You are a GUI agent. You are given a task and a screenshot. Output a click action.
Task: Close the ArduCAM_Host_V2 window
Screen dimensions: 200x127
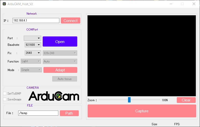point(194,4)
